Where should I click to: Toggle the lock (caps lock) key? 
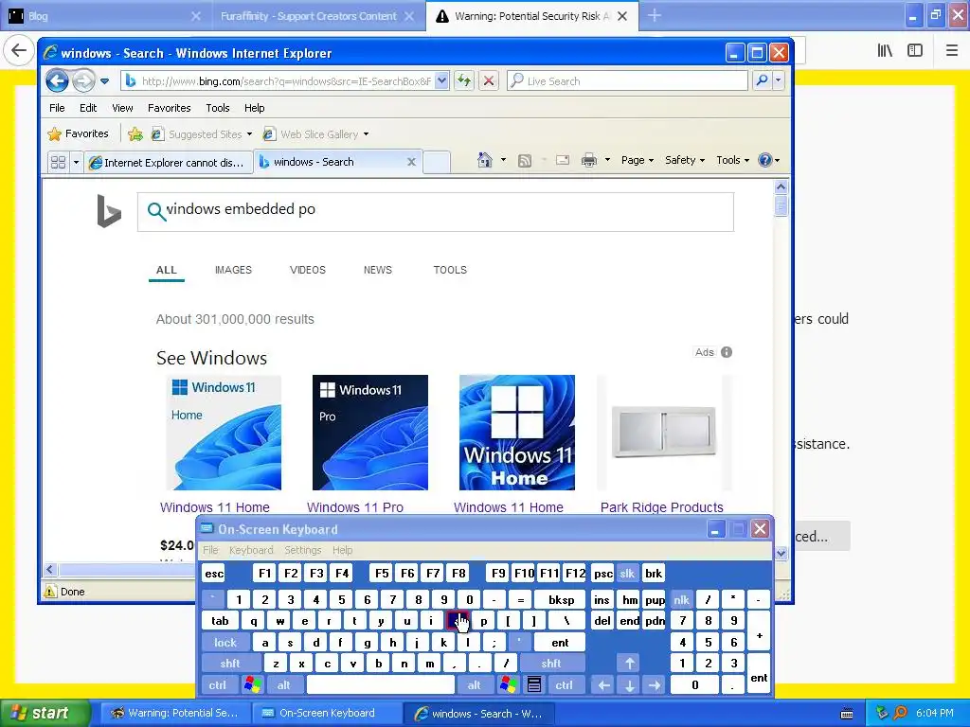click(x=225, y=643)
